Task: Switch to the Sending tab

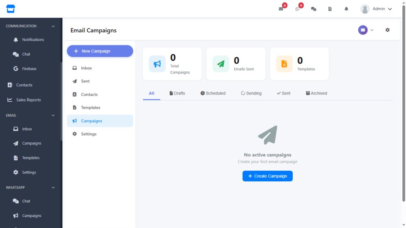Action: 251,93
